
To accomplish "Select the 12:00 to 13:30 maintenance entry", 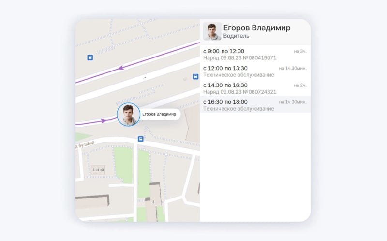I will 255,71.
